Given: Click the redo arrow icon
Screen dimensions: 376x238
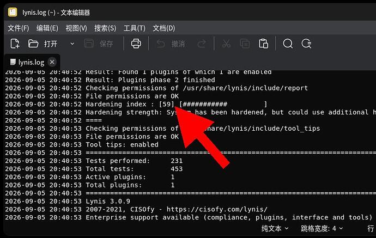Looking at the screenshot, I should click(202, 44).
